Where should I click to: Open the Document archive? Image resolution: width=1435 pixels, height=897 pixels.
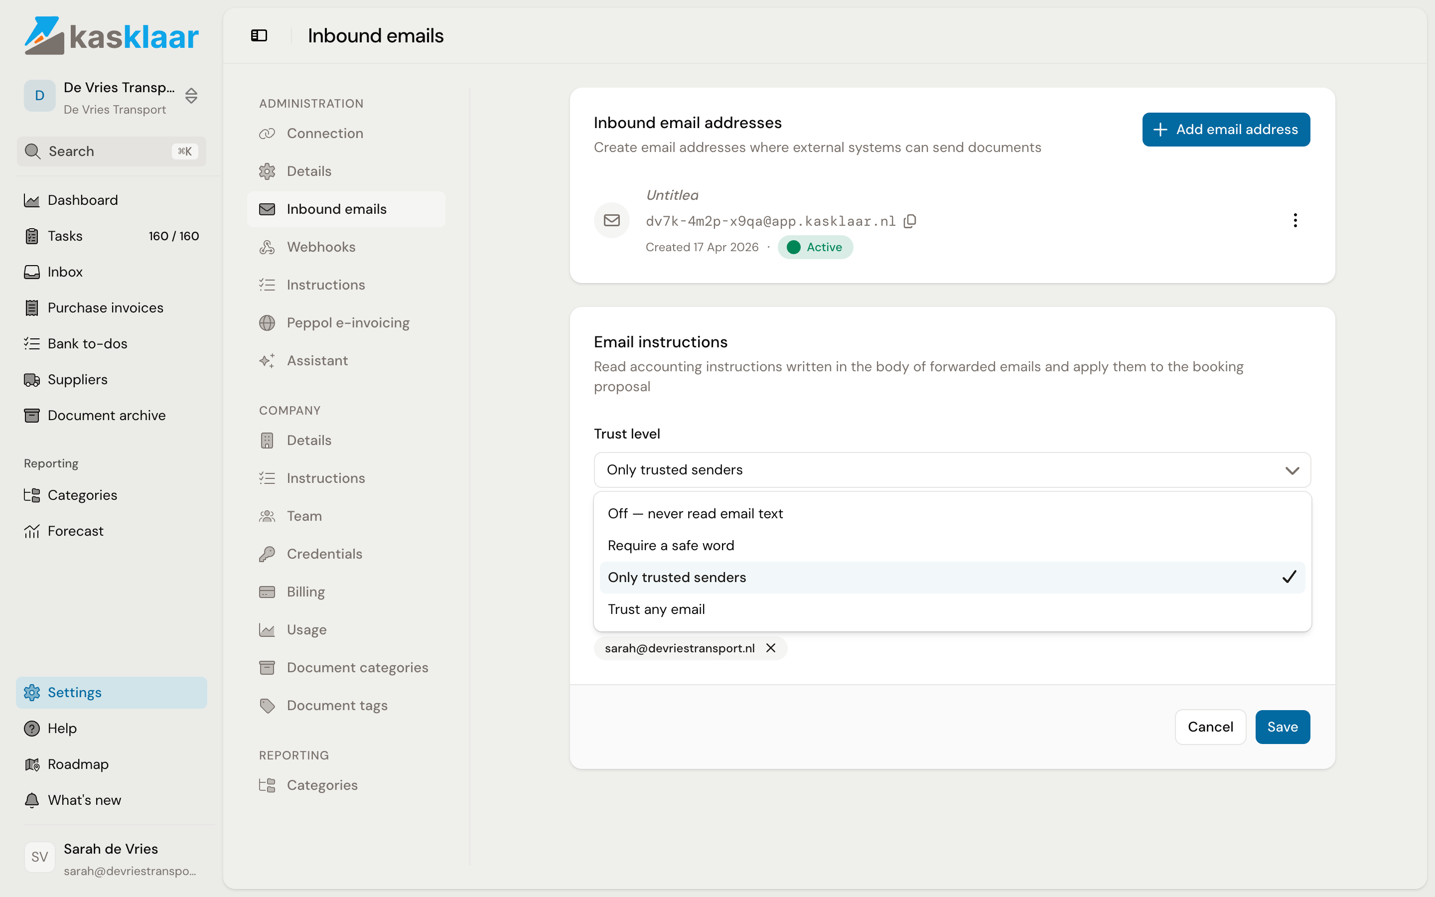[112, 415]
